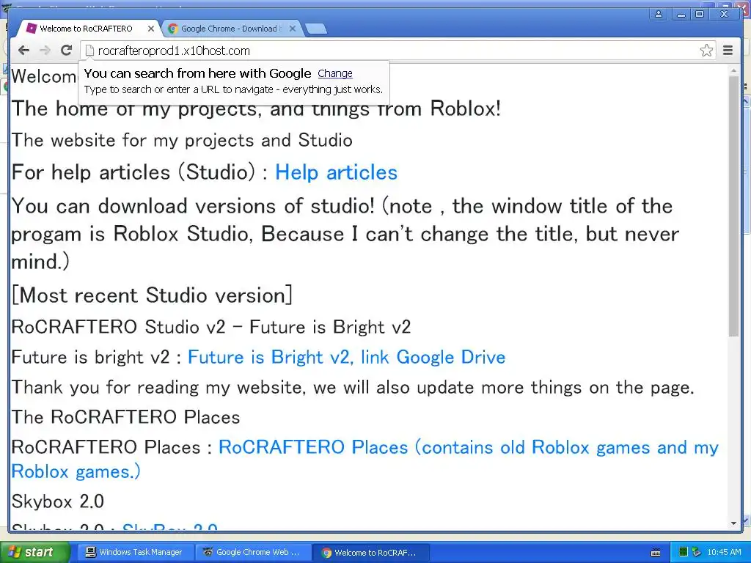Open a new tab
751x563 pixels.
(x=315, y=29)
